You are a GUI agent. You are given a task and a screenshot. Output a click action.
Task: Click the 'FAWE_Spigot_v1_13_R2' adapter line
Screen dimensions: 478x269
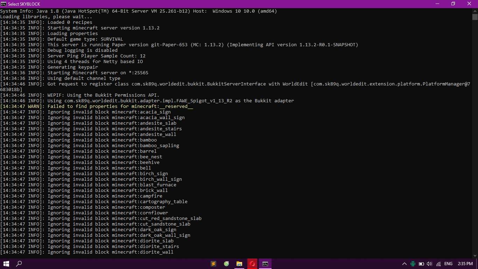[147, 101]
